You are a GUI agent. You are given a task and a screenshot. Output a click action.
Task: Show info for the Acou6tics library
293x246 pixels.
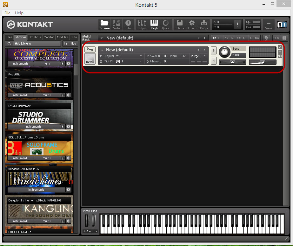[63, 95]
